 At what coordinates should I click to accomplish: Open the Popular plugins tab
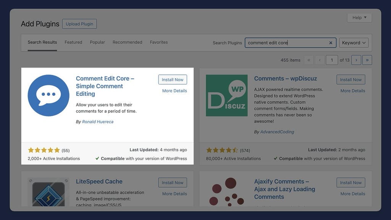coord(97,42)
